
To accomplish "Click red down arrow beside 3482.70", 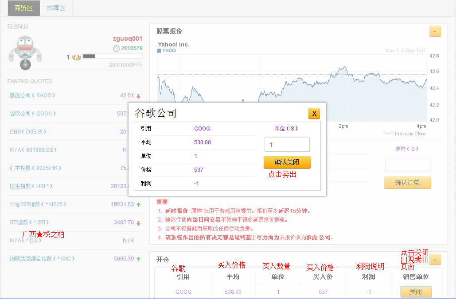I will click(138, 223).
